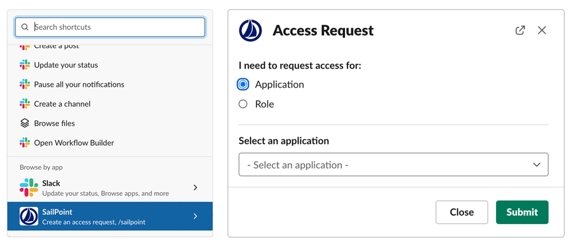Open the Select an application dropdown
The width and height of the screenshot is (571, 245).
click(x=393, y=165)
